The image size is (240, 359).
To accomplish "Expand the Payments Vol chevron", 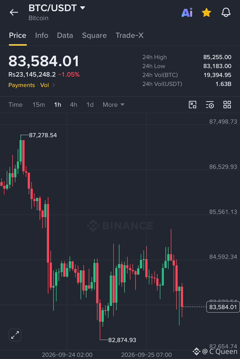I will [x=54, y=85].
